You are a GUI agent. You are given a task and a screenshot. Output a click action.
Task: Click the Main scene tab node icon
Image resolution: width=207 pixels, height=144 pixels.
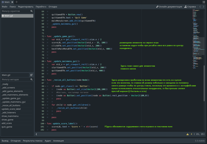tap(2, 2)
